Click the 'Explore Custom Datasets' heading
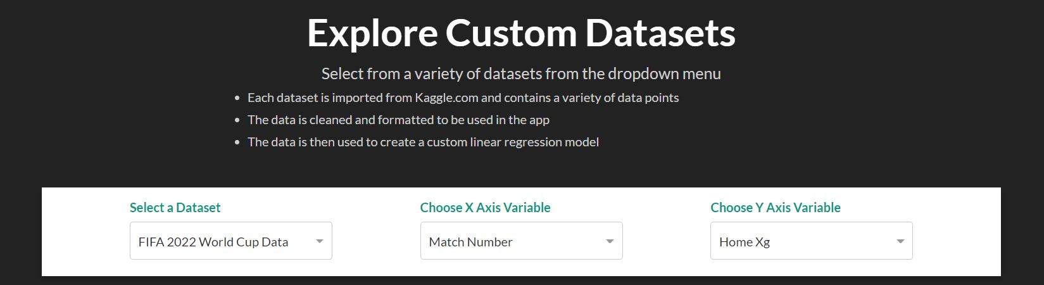Screen dimensions: 1044x285 521,33
